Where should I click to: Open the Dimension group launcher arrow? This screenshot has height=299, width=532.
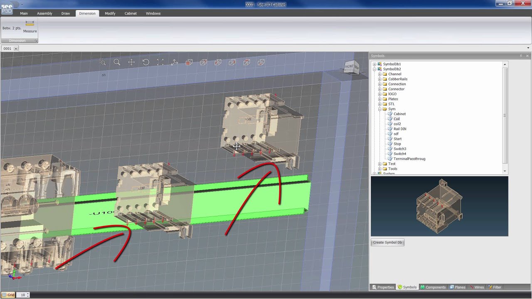[36, 41]
